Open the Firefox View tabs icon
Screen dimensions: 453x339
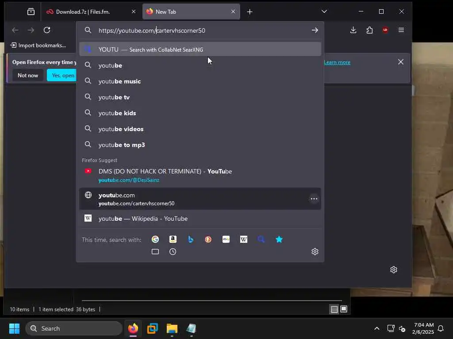(31, 12)
